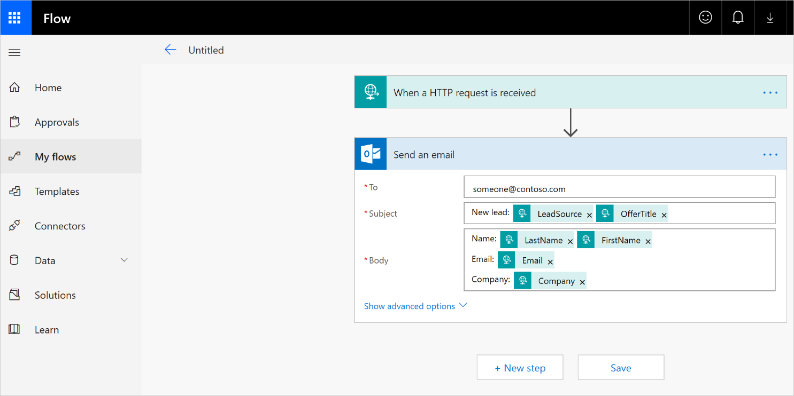The image size is (794, 396).
Task: Click the download arrow icon in header
Action: tap(770, 18)
